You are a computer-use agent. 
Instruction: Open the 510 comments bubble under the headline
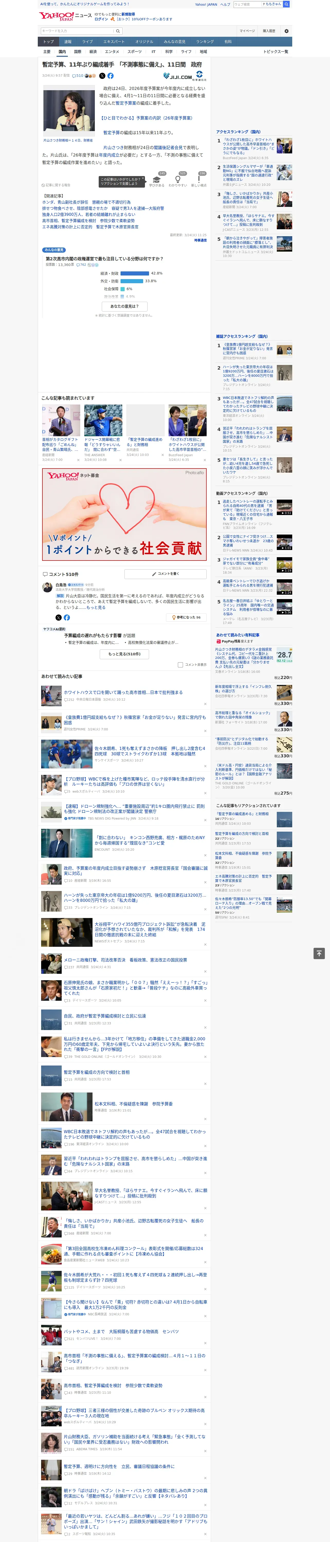[x=78, y=76]
